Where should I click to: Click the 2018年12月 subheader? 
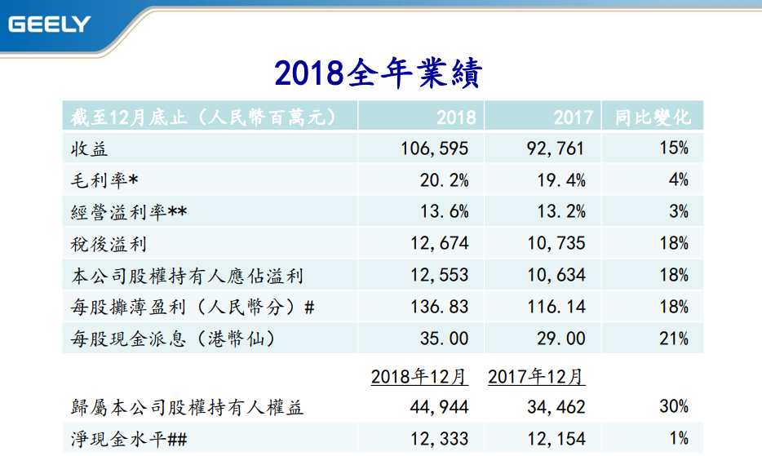pyautogui.click(x=419, y=377)
